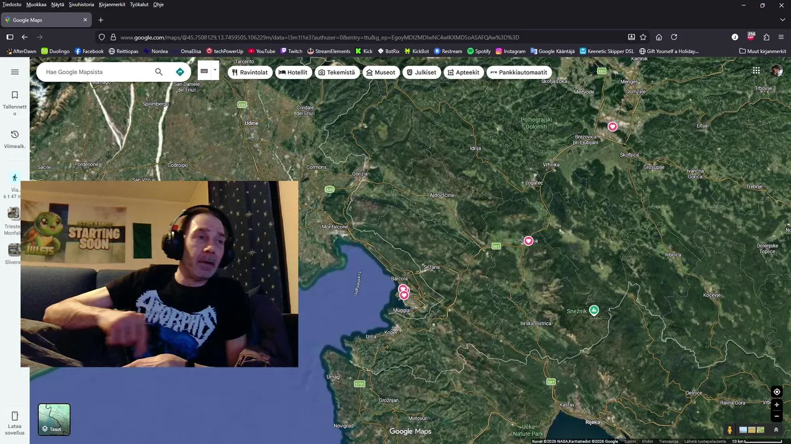Viewport: 791px width, 444px height.
Task: Go back with the browser back arrow
Action: 25,37
